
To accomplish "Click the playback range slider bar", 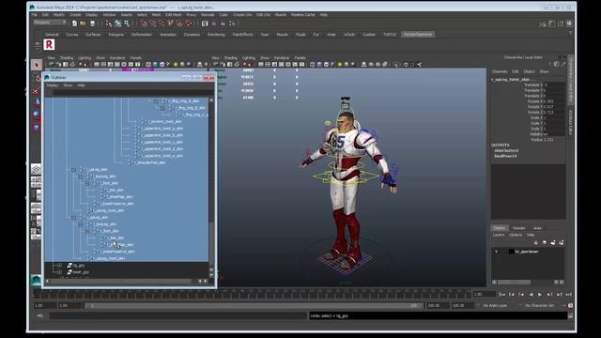I will [253, 305].
